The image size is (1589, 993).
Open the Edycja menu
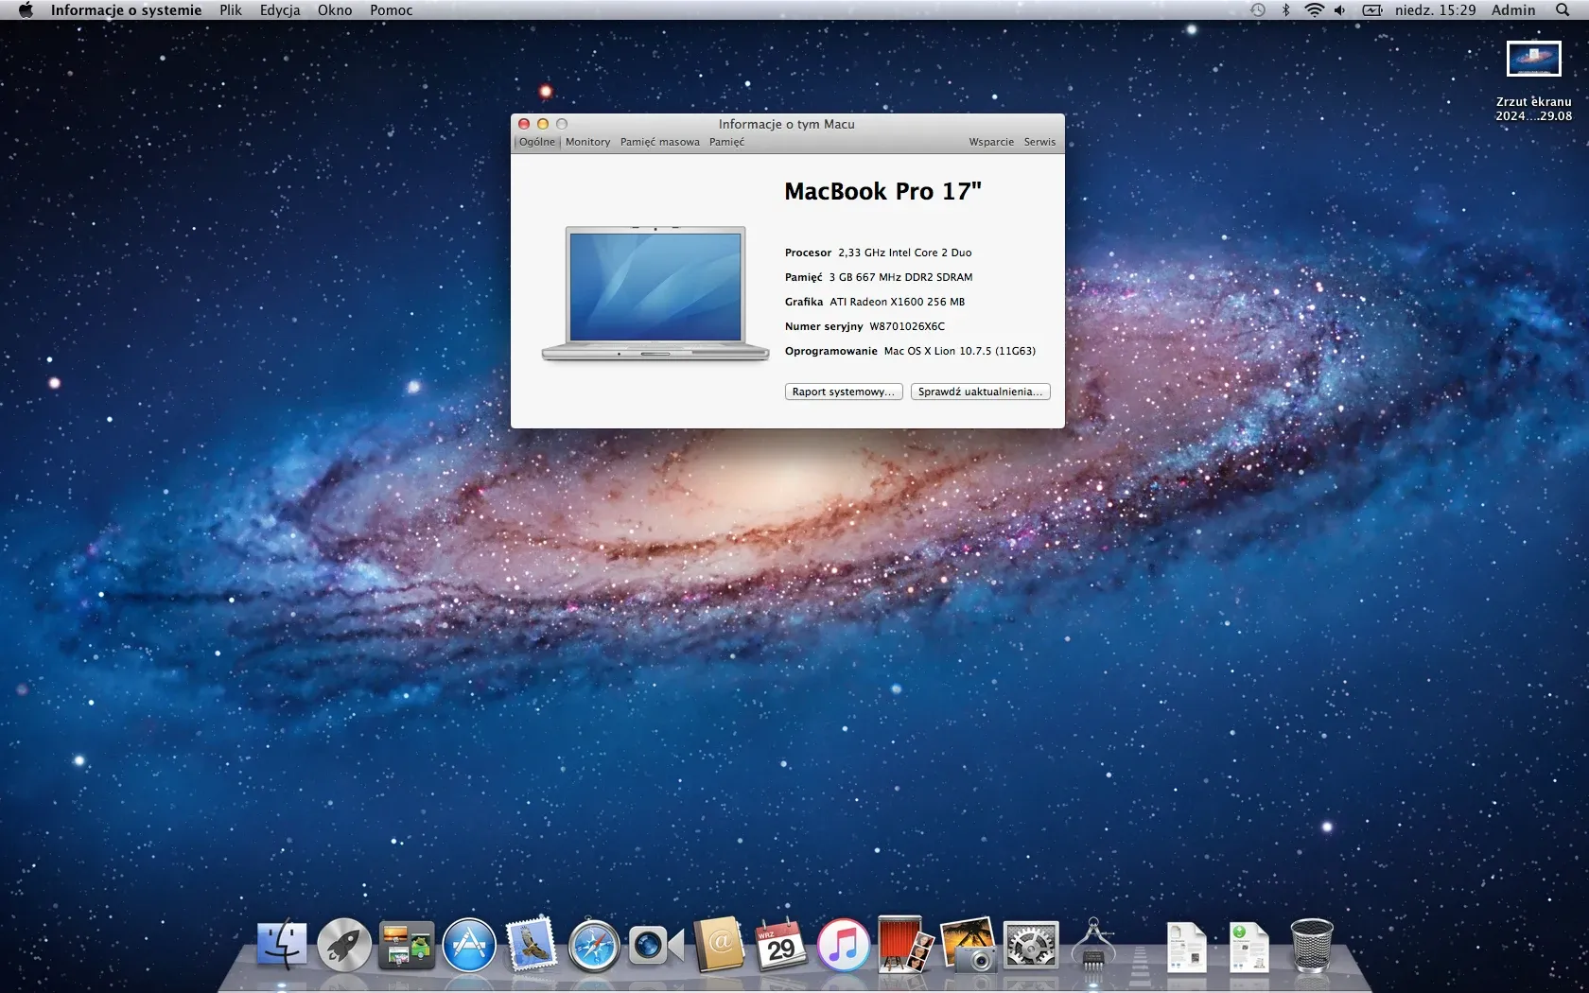coord(280,9)
